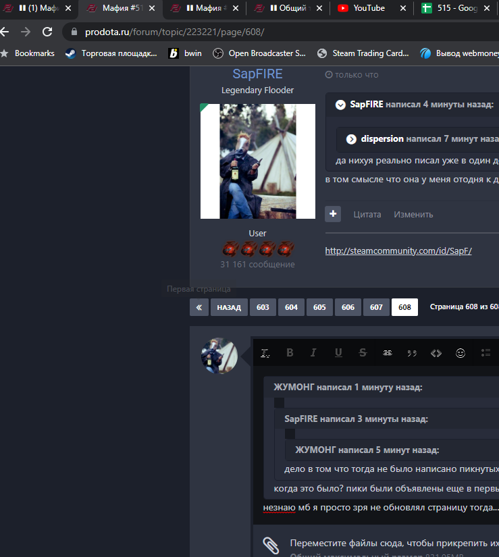Click the SapFIRE profile avatar image
Image resolution: width=499 pixels, height=557 pixels.
pos(257,161)
